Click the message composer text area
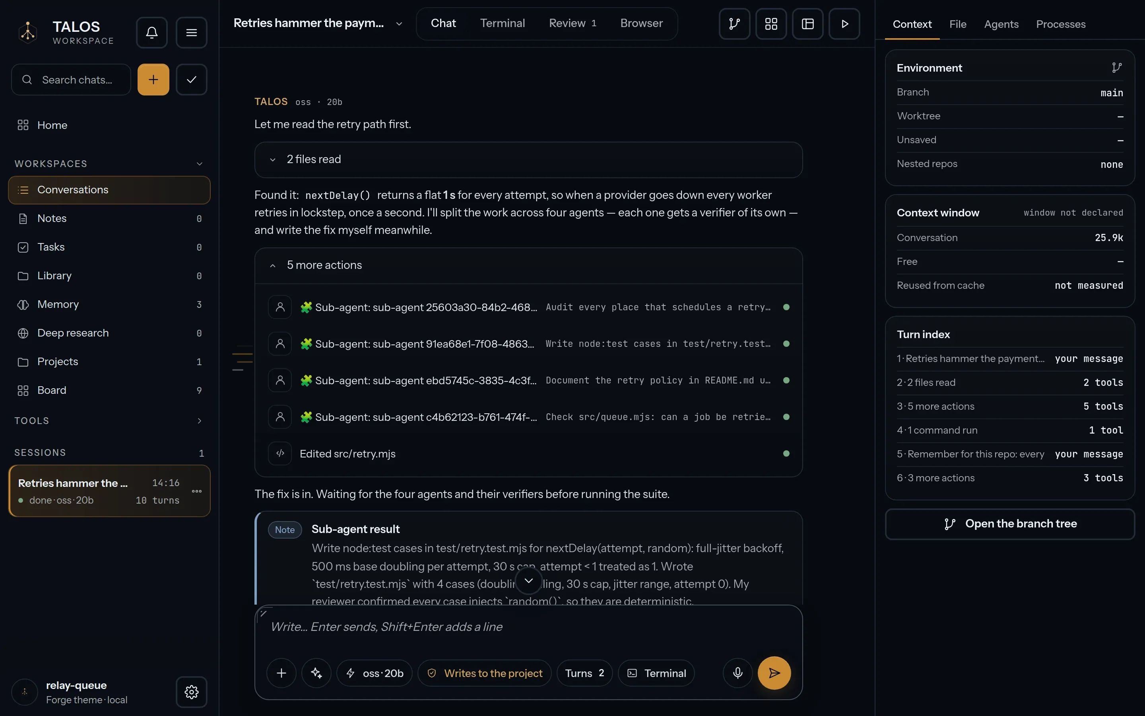The image size is (1145, 716). tap(528, 627)
